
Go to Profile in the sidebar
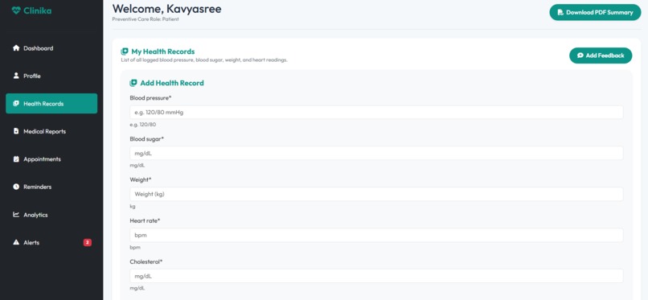click(x=51, y=76)
